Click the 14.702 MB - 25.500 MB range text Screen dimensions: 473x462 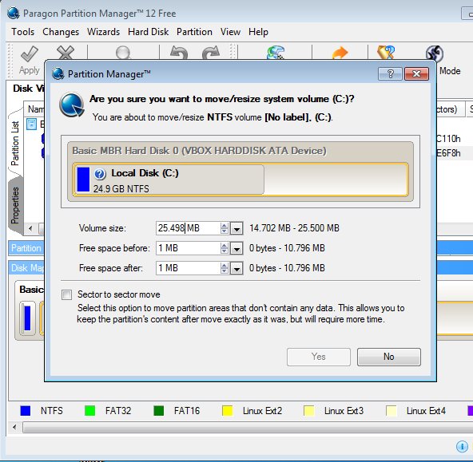294,228
